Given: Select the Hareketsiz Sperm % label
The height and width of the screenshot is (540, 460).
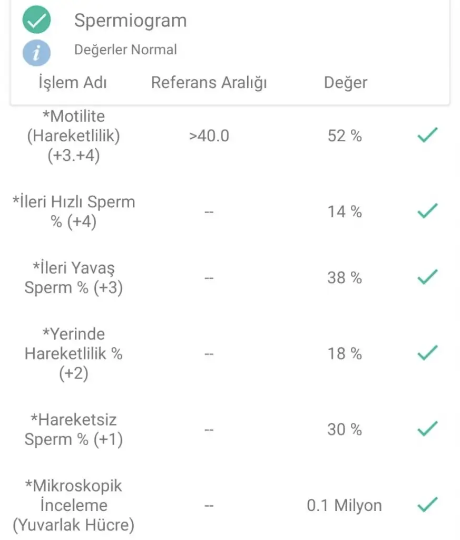Looking at the screenshot, I should click(x=74, y=430).
